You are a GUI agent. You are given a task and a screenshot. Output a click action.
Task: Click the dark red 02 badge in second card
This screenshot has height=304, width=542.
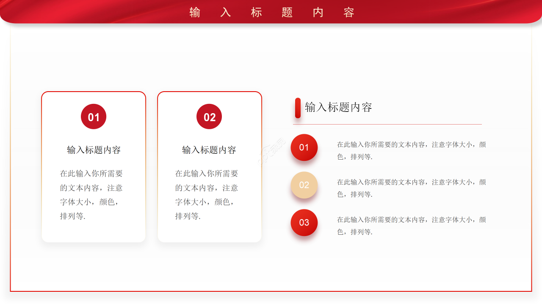click(x=209, y=117)
